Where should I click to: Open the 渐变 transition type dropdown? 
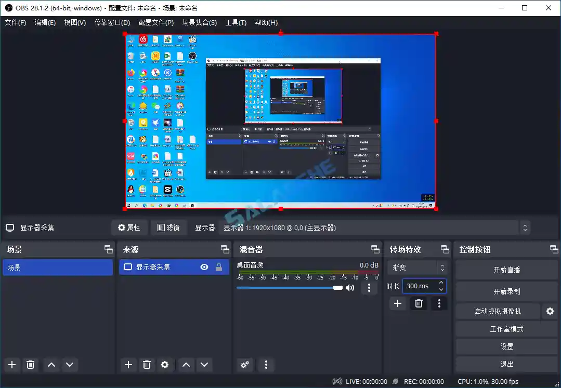point(416,267)
